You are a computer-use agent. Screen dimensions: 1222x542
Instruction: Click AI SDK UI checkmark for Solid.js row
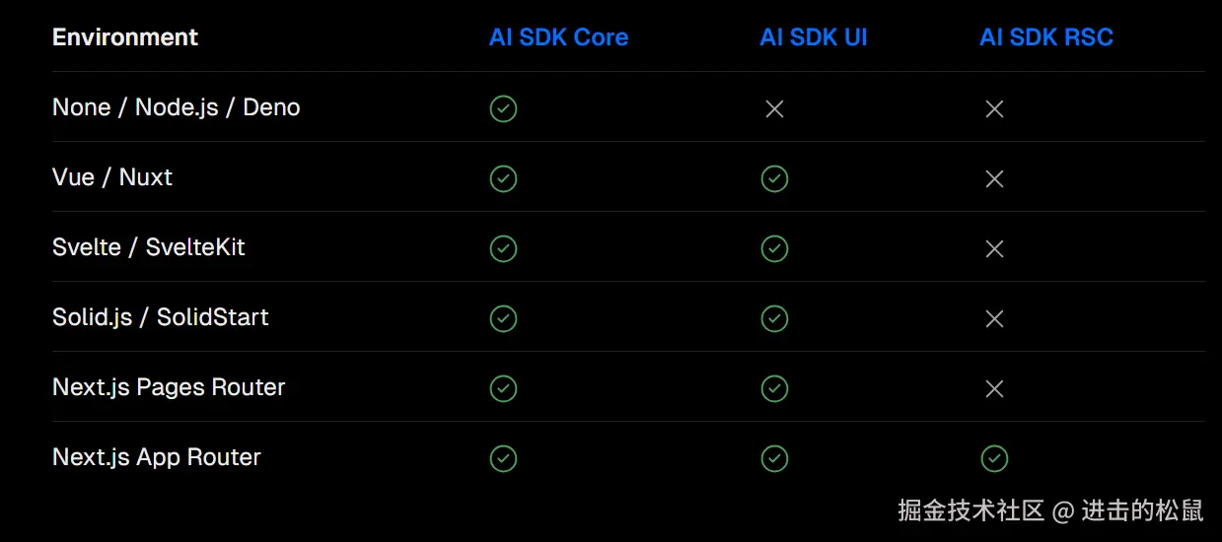[x=774, y=318]
